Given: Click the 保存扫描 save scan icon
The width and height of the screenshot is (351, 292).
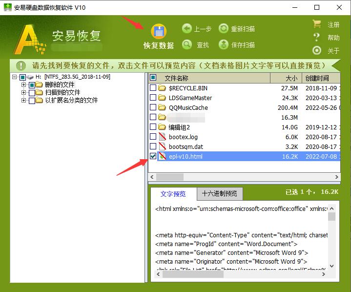Looking at the screenshot, I should pos(223,44).
